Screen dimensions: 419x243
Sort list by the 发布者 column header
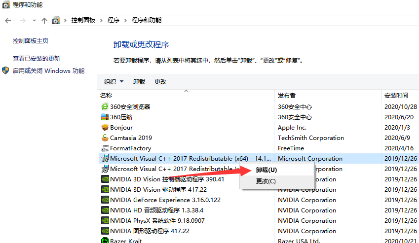(x=287, y=95)
